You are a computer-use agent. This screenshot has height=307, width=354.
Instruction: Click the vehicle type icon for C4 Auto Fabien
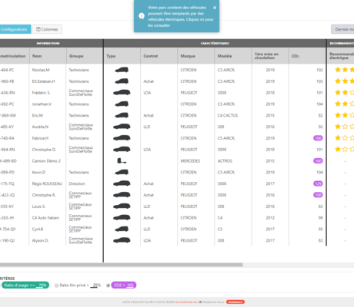click(x=122, y=218)
